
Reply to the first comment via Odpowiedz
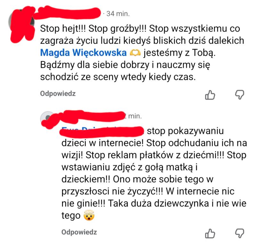(x=58, y=93)
